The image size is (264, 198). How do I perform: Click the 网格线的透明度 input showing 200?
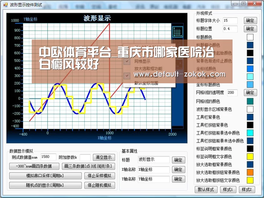click(232, 93)
